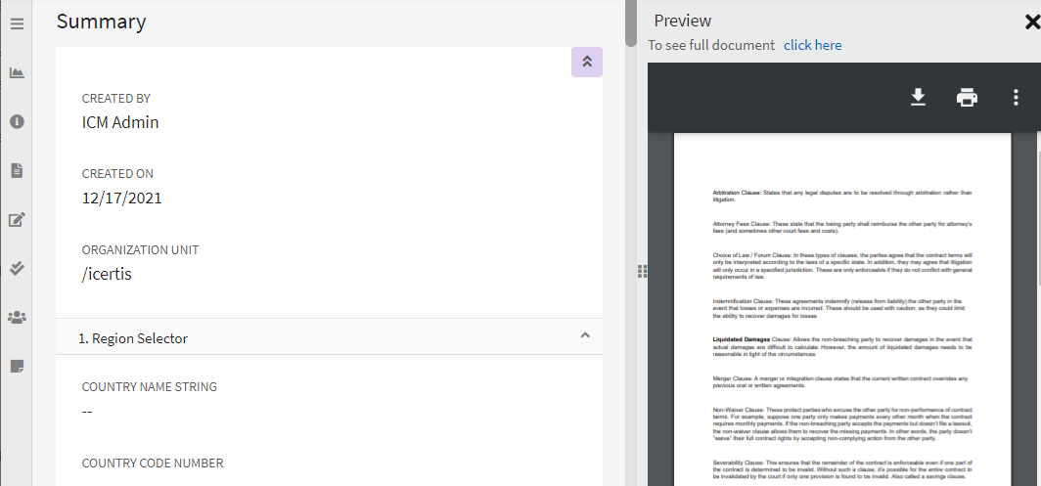This screenshot has height=486, width=1041.
Task: Open the team users sidebar icon
Action: tap(17, 317)
